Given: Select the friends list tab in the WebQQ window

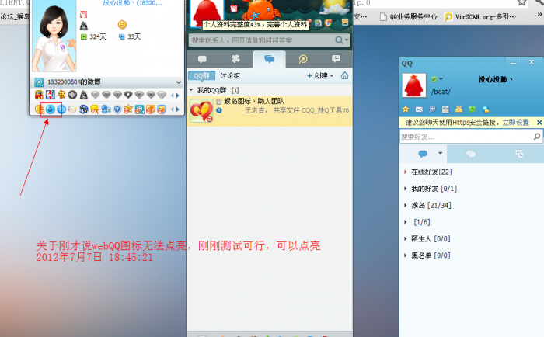Looking at the screenshot, I should (423, 154).
